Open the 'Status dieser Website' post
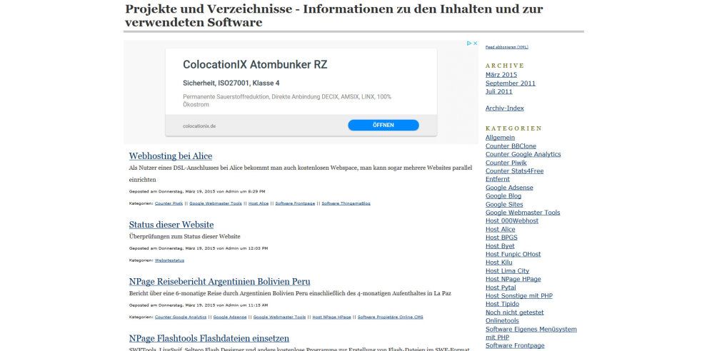The height and width of the screenshot is (351, 707). (x=171, y=225)
